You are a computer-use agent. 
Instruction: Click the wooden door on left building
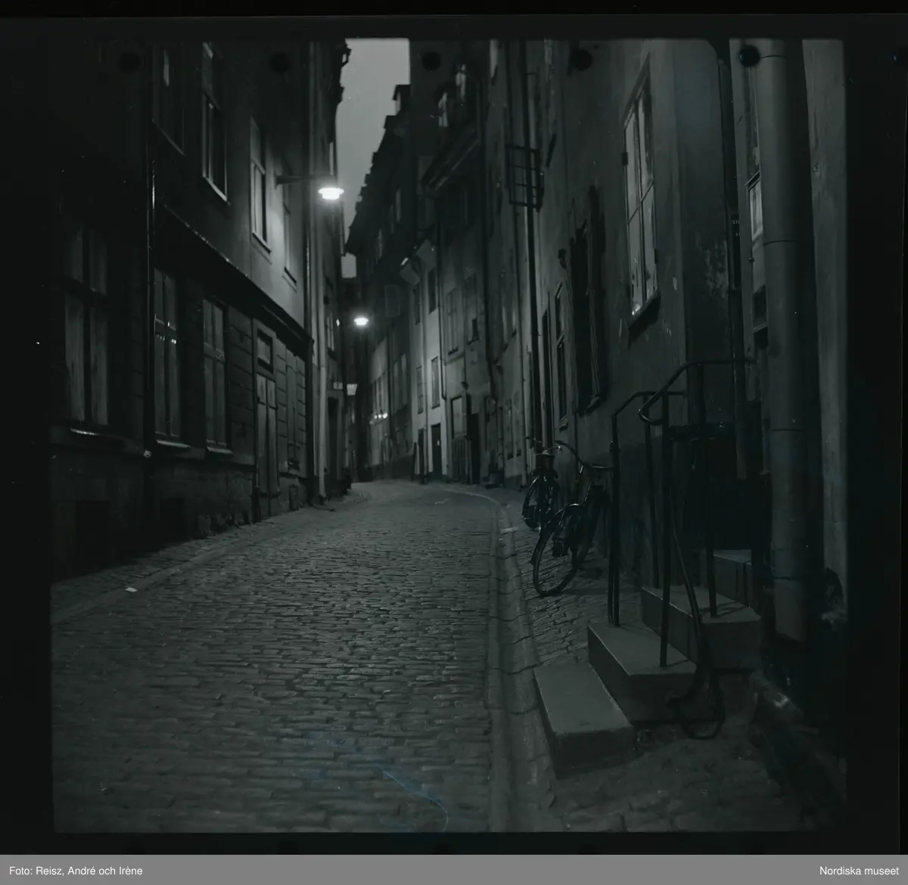pyautogui.click(x=266, y=424)
